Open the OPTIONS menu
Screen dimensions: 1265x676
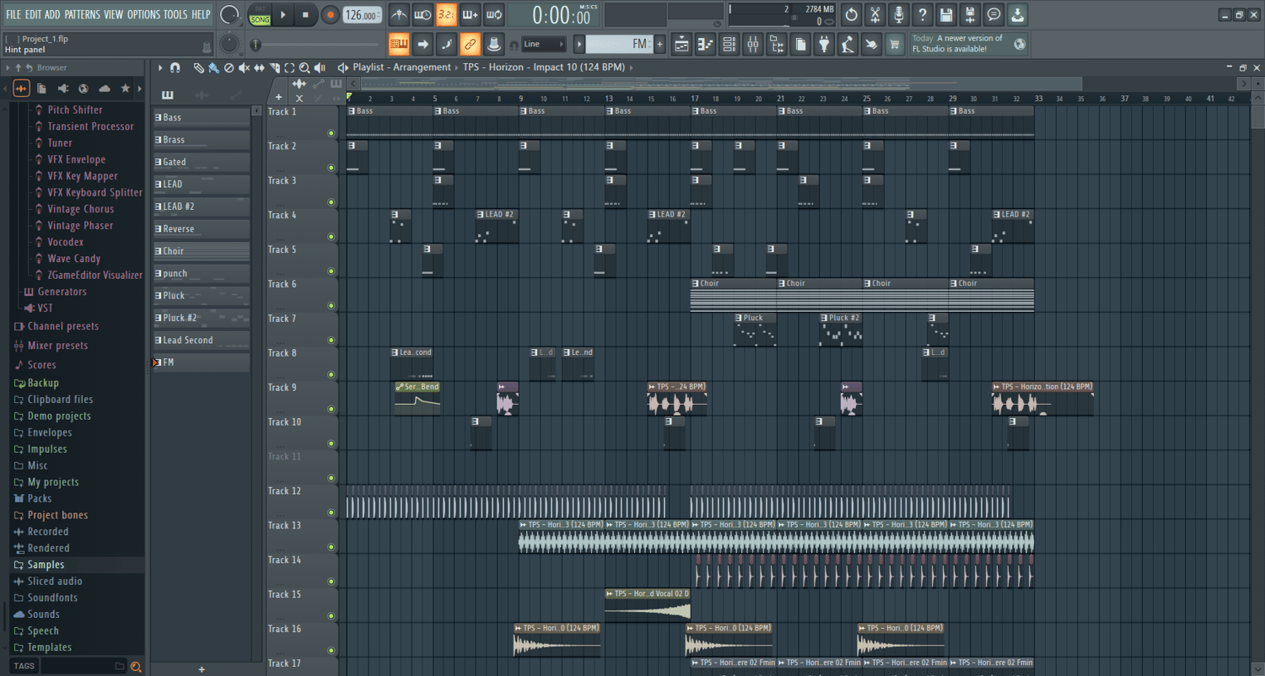[143, 14]
